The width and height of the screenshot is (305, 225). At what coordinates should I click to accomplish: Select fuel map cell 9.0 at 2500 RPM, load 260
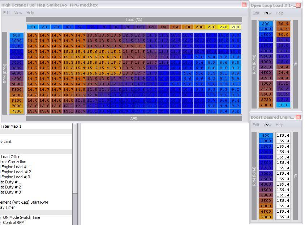235,57
